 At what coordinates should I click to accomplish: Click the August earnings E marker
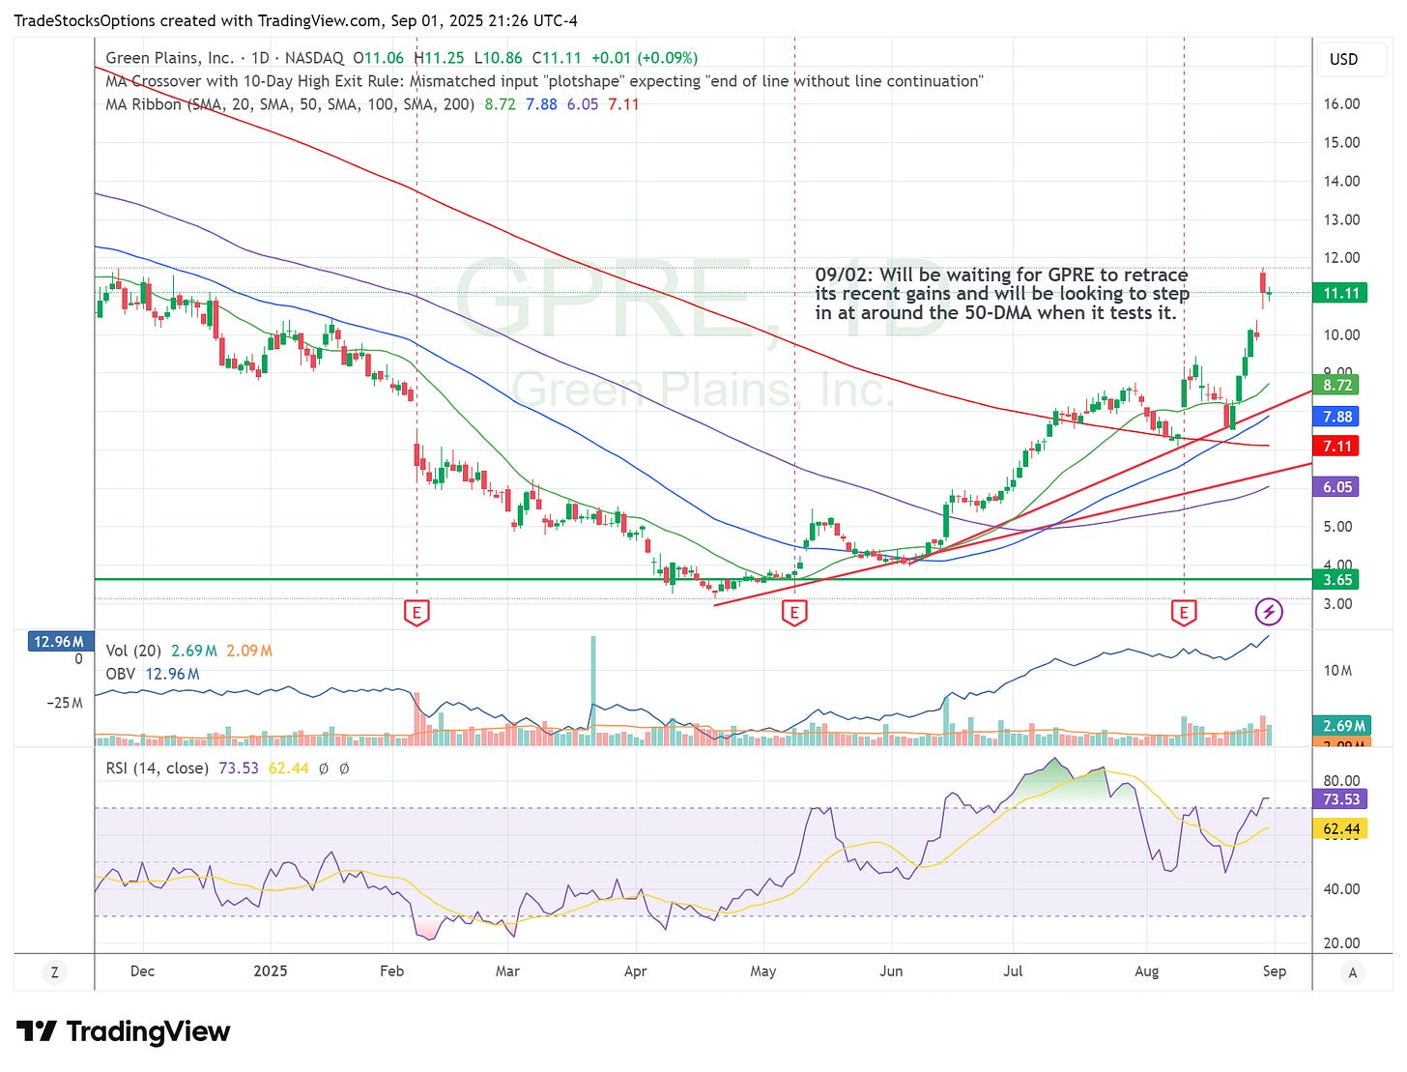click(x=1184, y=612)
